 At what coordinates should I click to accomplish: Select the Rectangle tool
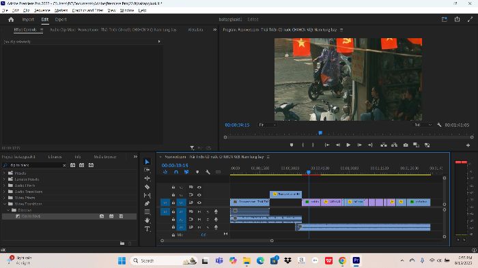147,211
